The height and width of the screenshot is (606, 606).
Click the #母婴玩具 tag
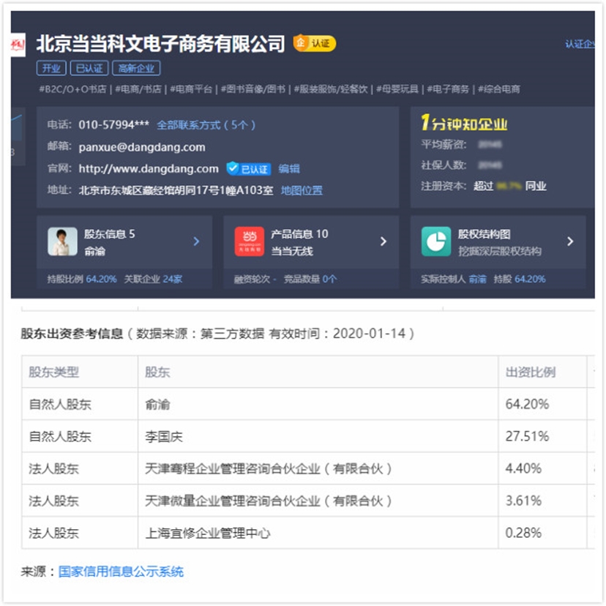tap(397, 89)
